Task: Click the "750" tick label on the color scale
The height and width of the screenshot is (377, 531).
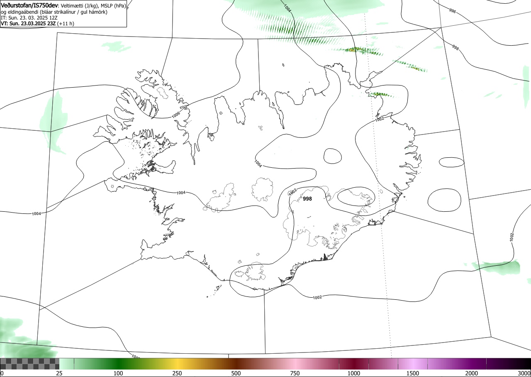Action: (x=295, y=373)
